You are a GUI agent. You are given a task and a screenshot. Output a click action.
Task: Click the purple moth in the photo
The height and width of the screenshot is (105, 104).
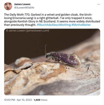tap(63, 59)
